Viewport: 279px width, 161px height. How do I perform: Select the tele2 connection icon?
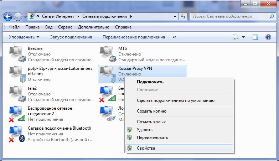click(17, 94)
